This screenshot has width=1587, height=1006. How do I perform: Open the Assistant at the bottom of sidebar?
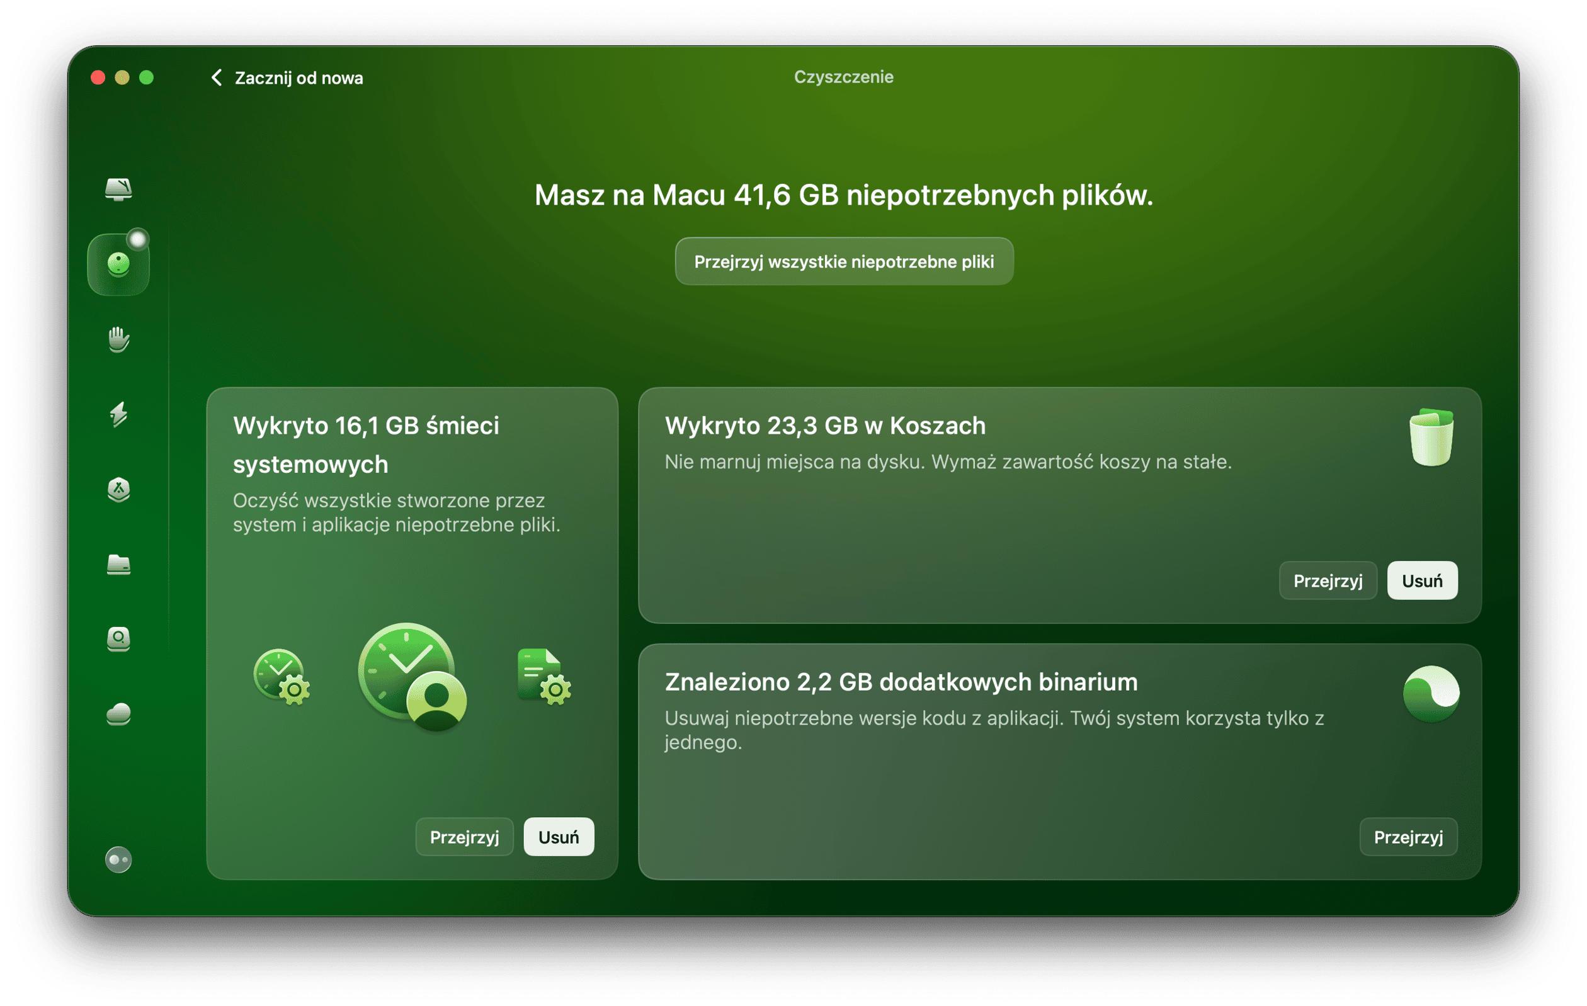pos(118,860)
